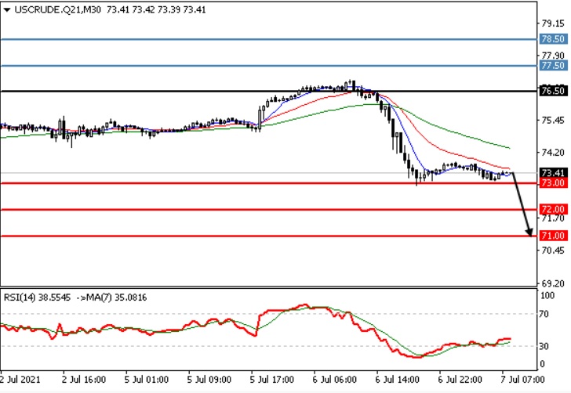Viewport: 571px width, 393px height.
Task: Select the 73.00 red support level label
Action: coord(553,182)
